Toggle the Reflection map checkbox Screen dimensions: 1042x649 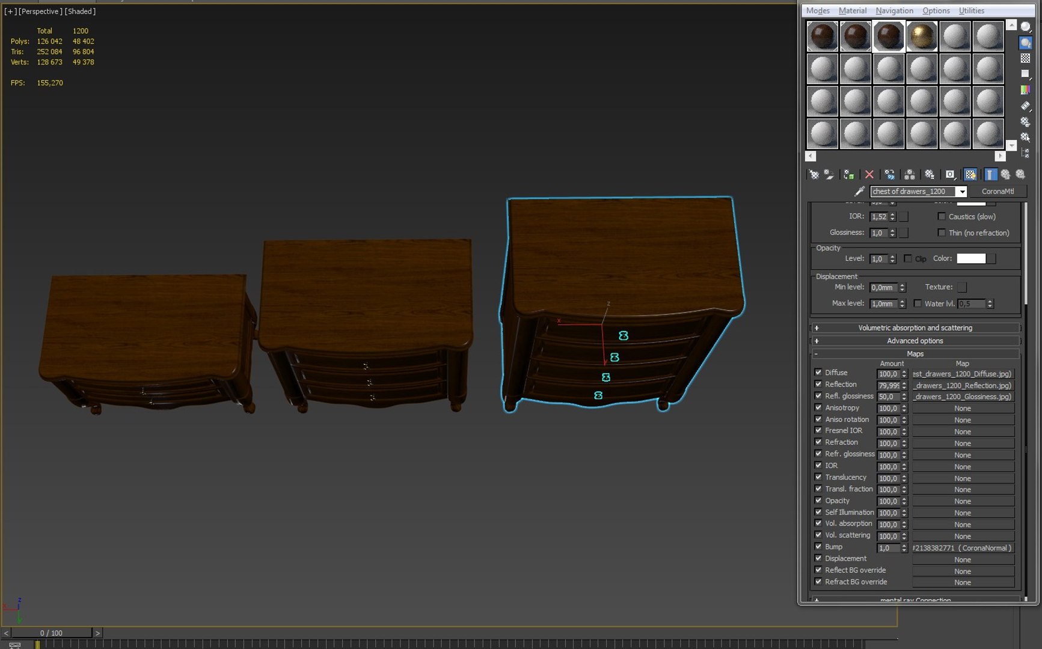click(x=818, y=384)
